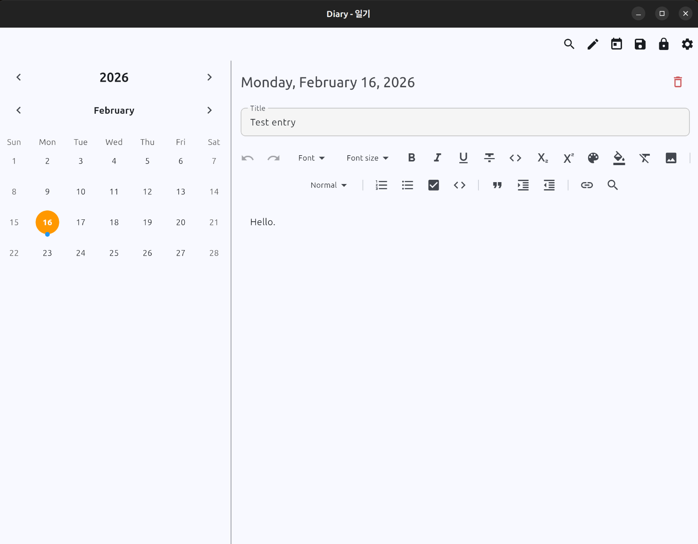Close the Diary window
Viewport: 698px width, 544px height.
pos(685,14)
